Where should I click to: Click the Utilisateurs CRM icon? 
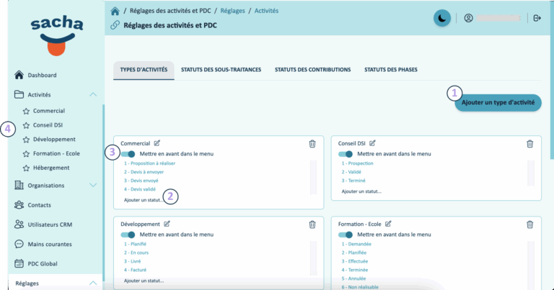(19, 225)
